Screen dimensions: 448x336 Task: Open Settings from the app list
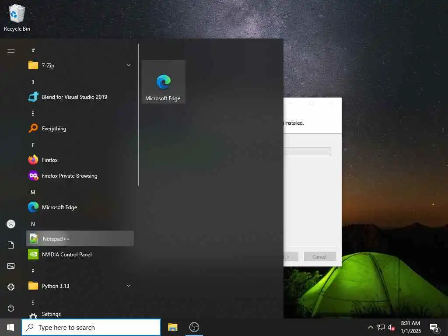[x=80, y=314]
